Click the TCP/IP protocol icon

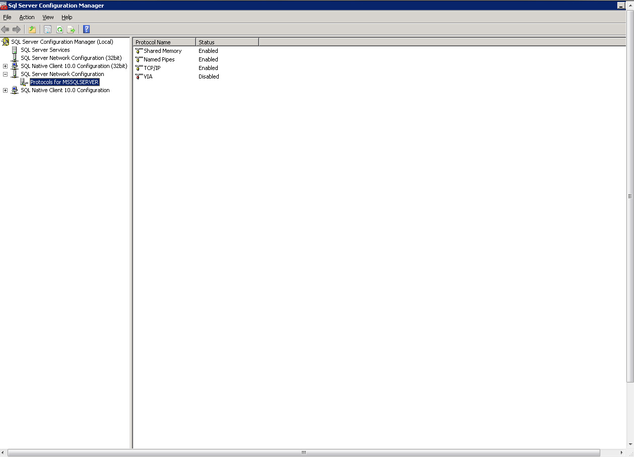[x=139, y=68]
